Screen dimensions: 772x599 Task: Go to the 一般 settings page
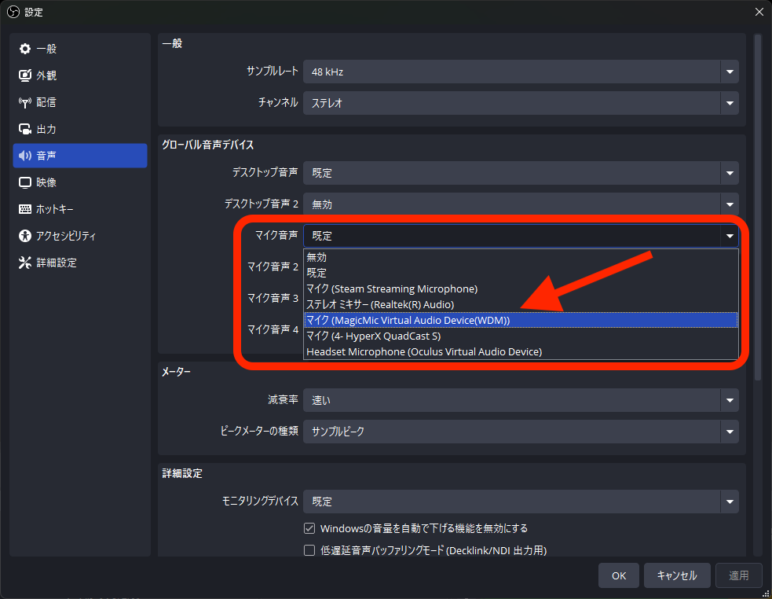click(x=80, y=49)
